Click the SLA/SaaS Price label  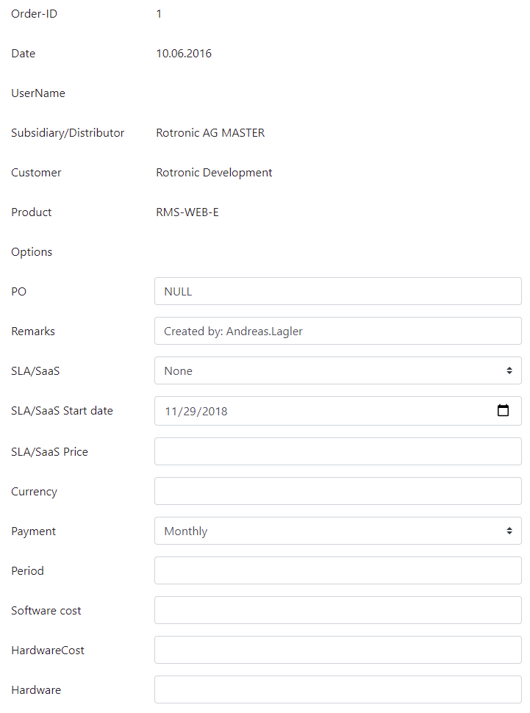point(49,451)
